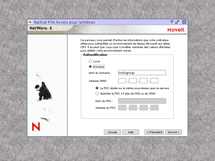
Task: Click the Annuler button
Action: point(112,132)
